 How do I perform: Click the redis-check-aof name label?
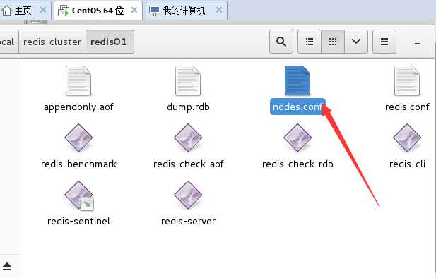tap(188, 164)
